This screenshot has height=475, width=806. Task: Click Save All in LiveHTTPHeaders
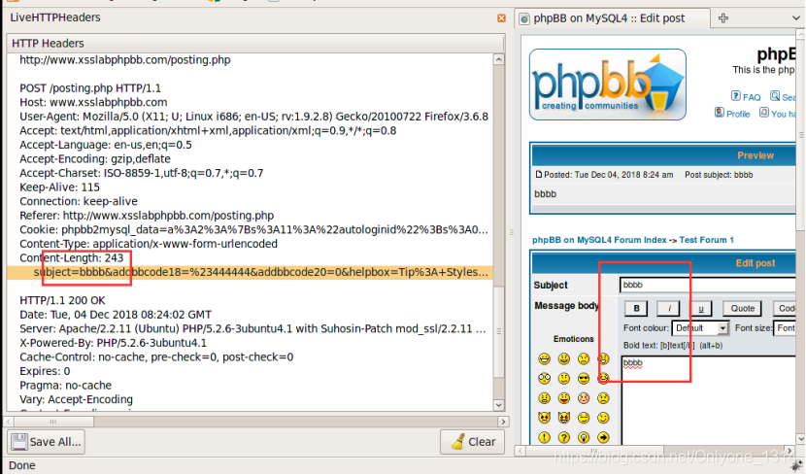pos(47,442)
